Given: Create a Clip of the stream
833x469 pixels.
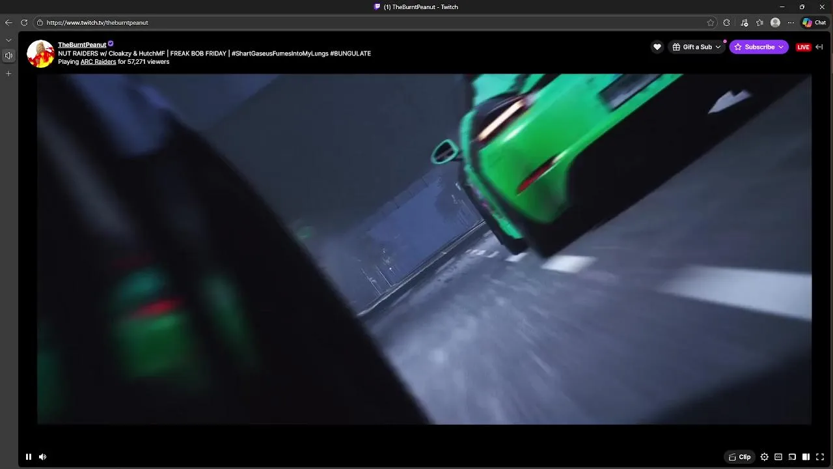Looking at the screenshot, I should 739,457.
